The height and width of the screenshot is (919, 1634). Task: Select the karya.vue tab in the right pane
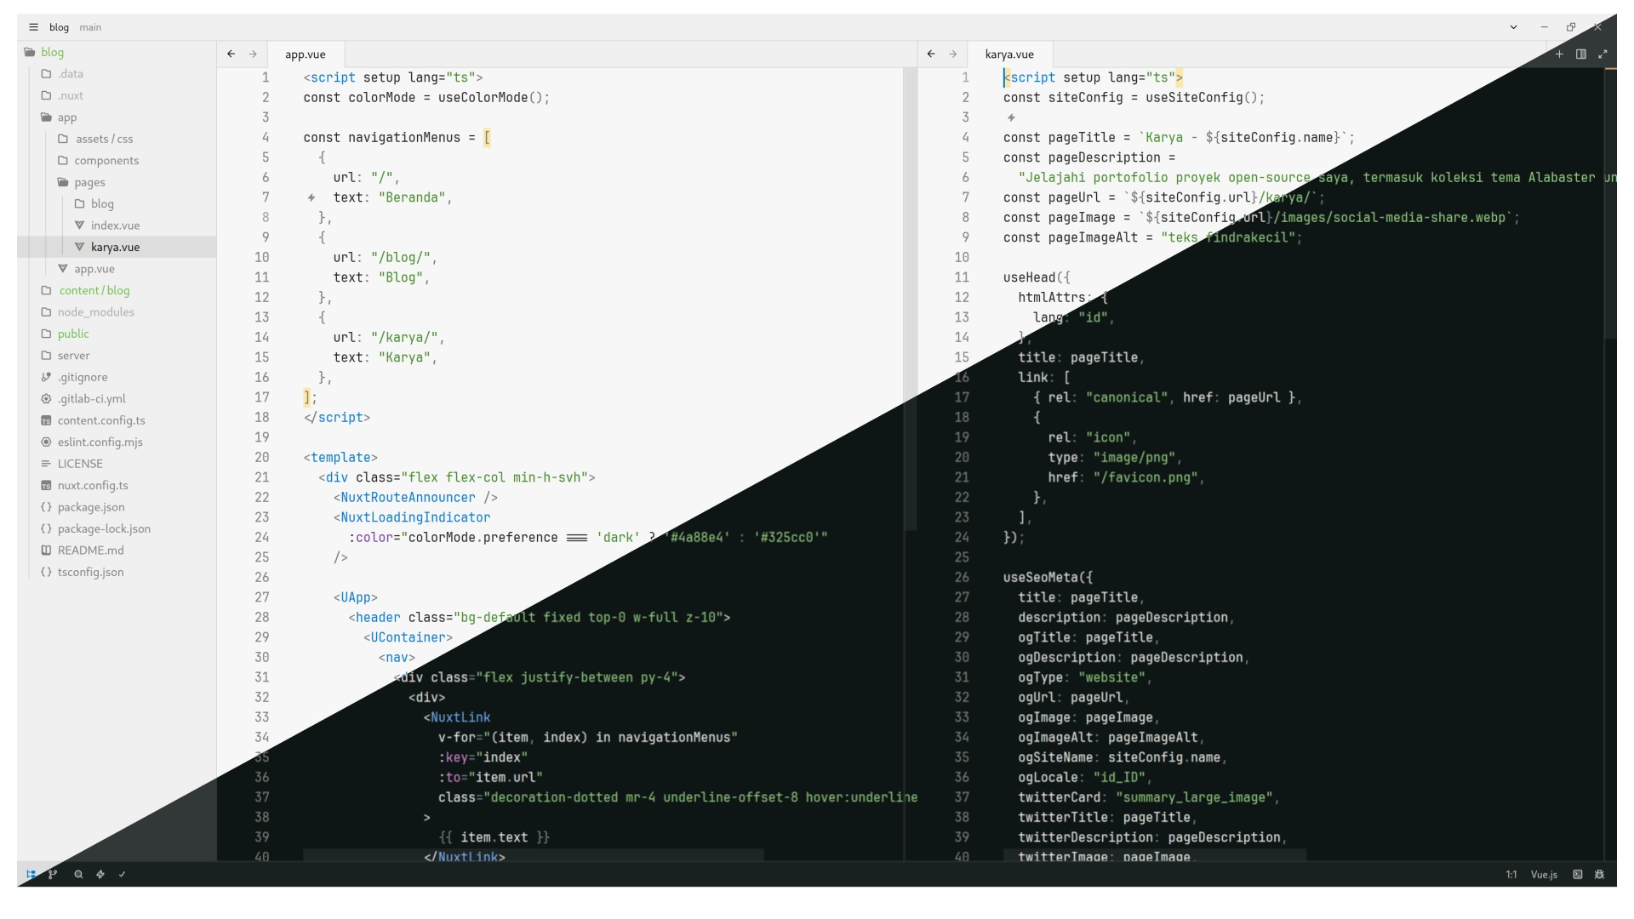pos(1009,54)
